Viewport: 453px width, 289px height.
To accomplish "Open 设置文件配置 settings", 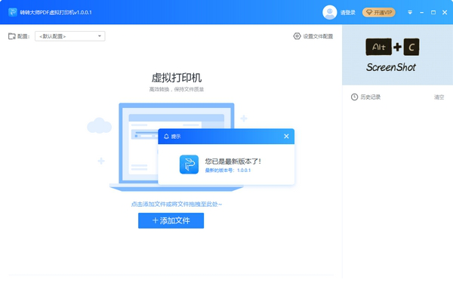I will pos(313,36).
